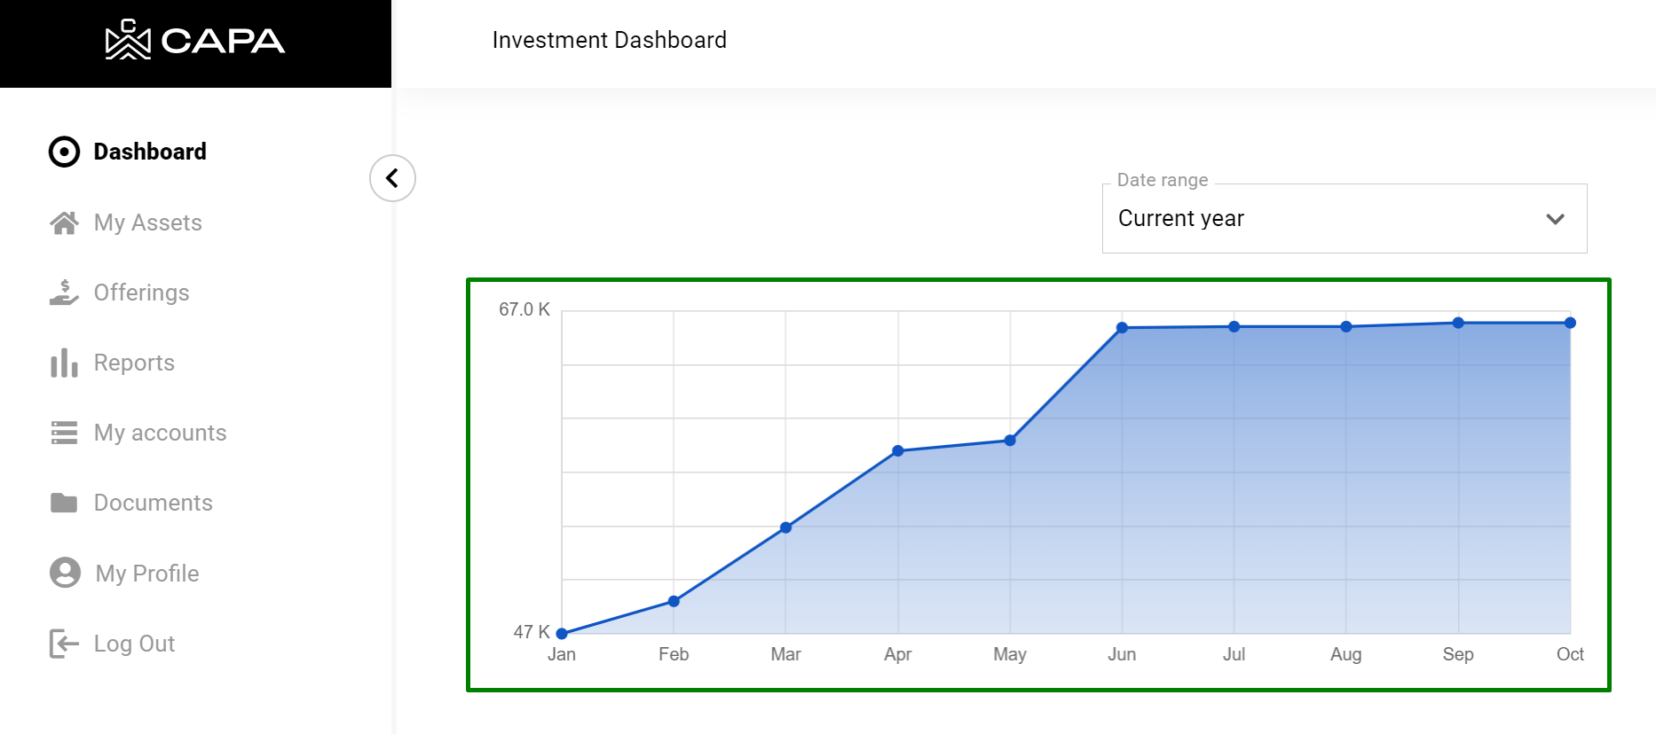Viewport: 1656px width, 734px height.
Task: Click the Jan data point on chart
Action: tap(562, 634)
